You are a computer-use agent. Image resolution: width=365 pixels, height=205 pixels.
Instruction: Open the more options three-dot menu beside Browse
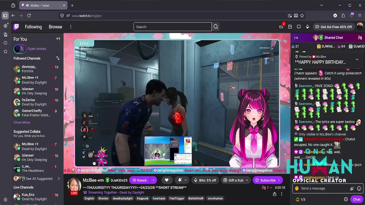point(71,27)
